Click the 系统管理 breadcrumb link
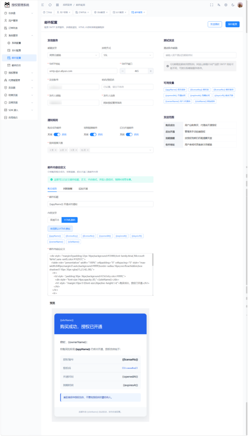This screenshot has height=436, width=248. pyautogui.click(x=67, y=5)
